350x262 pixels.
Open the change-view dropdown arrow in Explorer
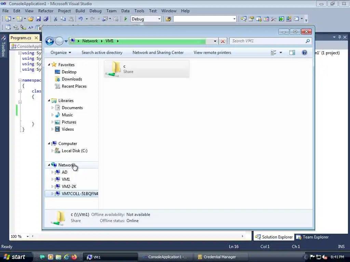(281, 53)
